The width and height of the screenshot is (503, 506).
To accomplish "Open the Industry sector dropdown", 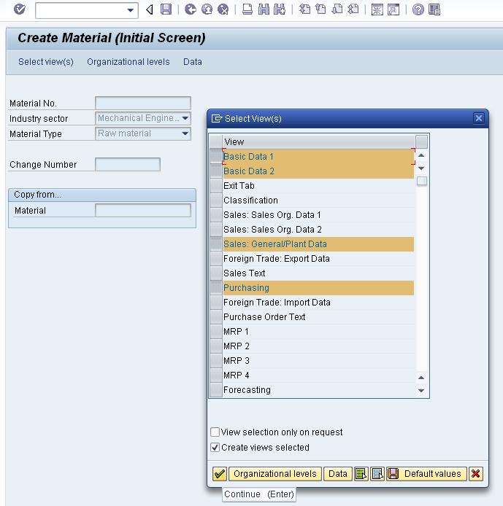I will pyautogui.click(x=185, y=118).
